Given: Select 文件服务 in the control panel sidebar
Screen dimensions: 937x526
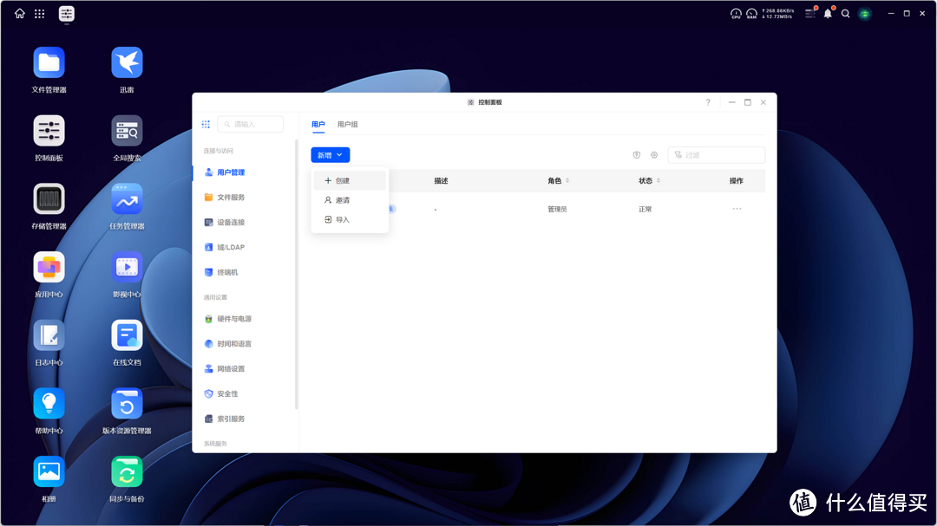Looking at the screenshot, I should [x=229, y=197].
